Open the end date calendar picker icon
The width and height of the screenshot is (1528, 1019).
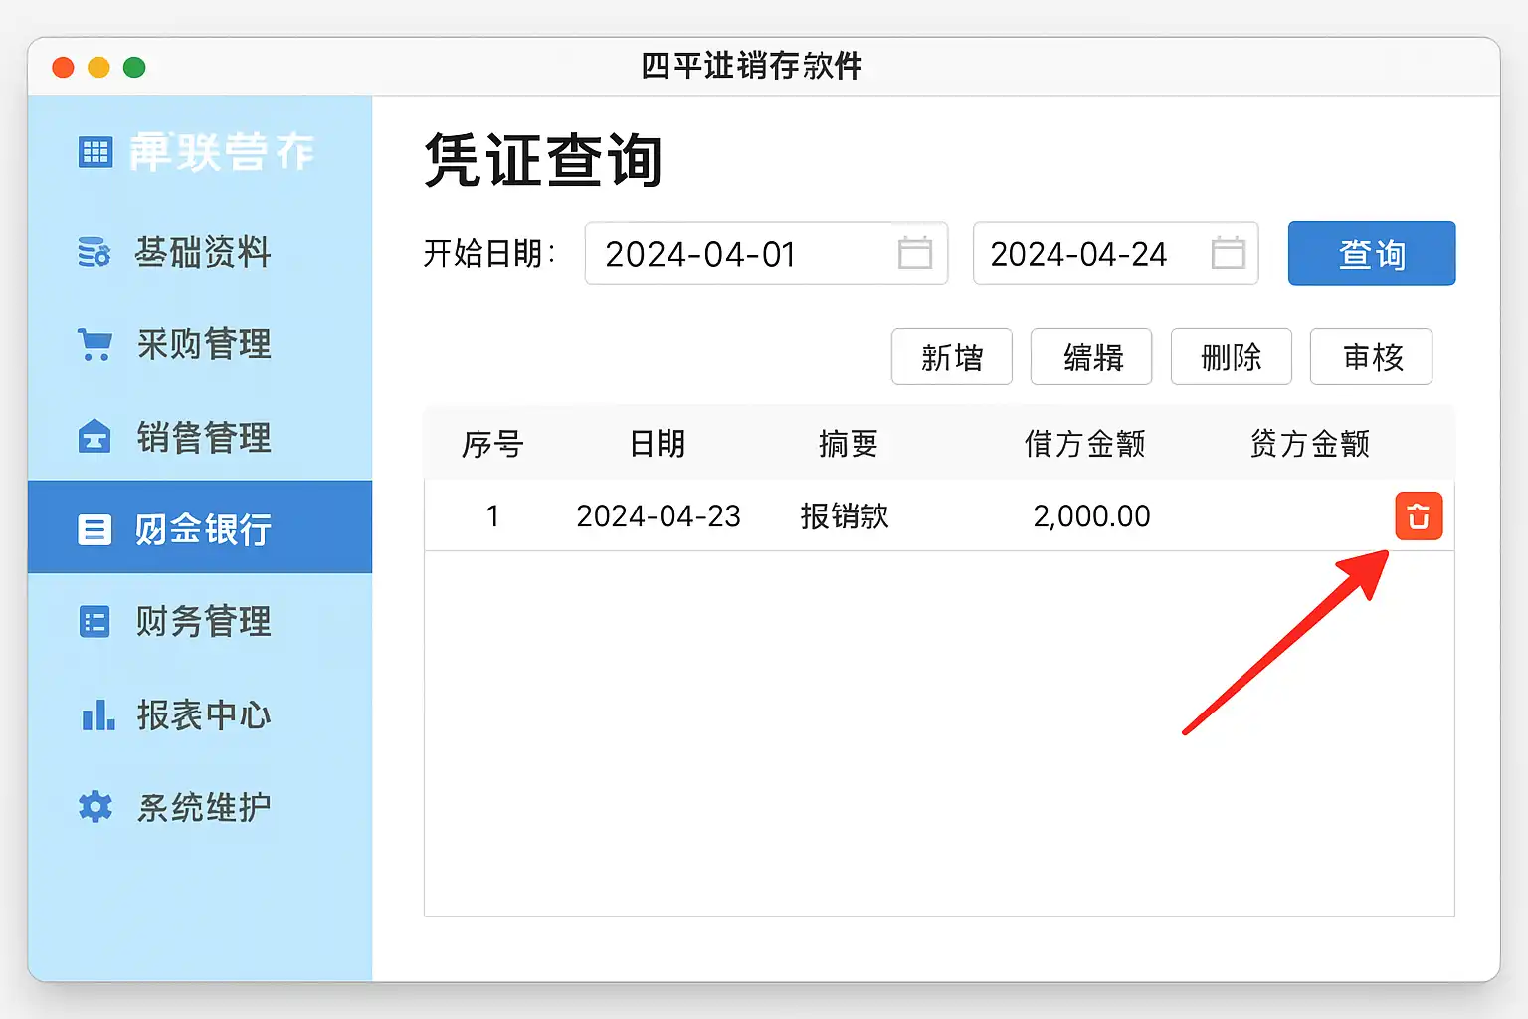[x=1228, y=253]
